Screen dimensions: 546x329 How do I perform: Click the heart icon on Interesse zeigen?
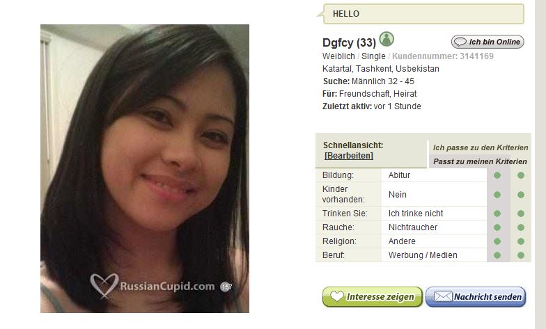click(x=336, y=296)
